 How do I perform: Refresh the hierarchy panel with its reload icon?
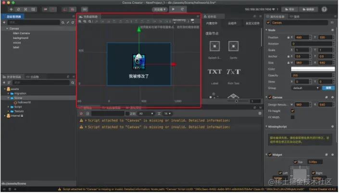(73, 23)
